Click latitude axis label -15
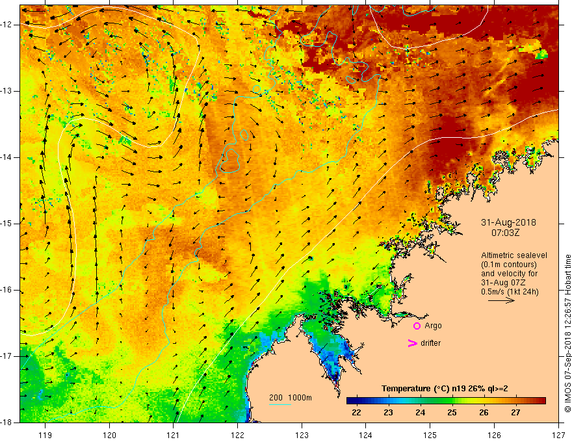 point(7,224)
